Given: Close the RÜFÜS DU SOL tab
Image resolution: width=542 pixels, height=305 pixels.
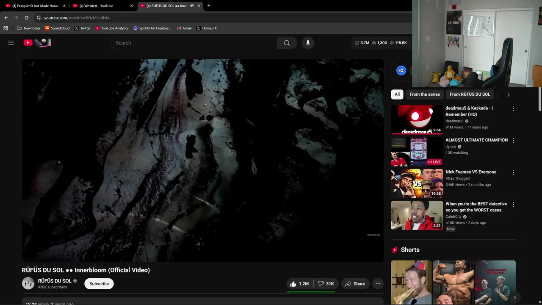Looking at the screenshot, I should (x=199, y=6).
